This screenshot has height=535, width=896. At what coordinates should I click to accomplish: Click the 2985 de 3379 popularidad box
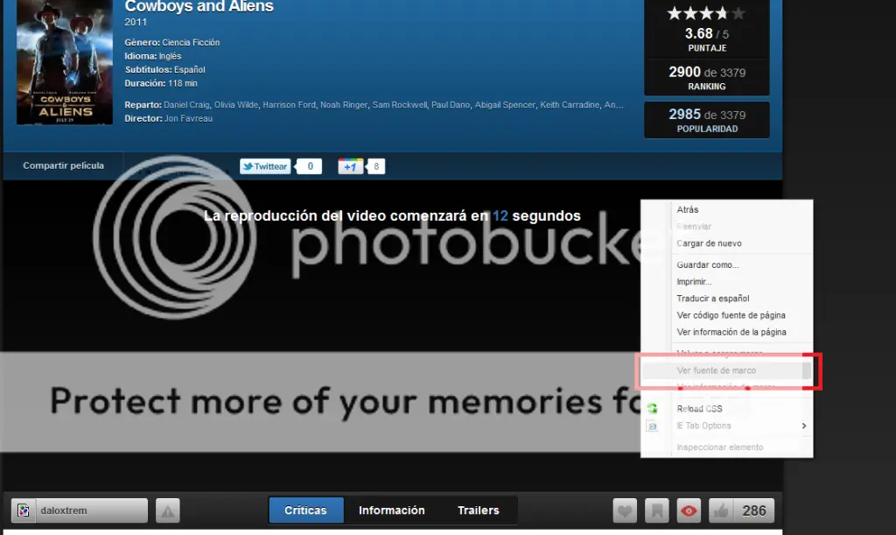pos(707,120)
